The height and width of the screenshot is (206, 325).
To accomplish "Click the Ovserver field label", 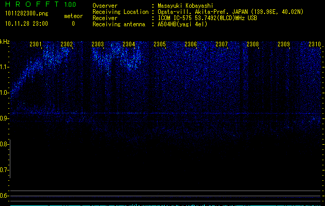I will pyautogui.click(x=105, y=6).
